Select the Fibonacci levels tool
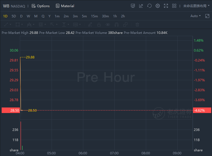The image size is (212, 156). (41, 25)
